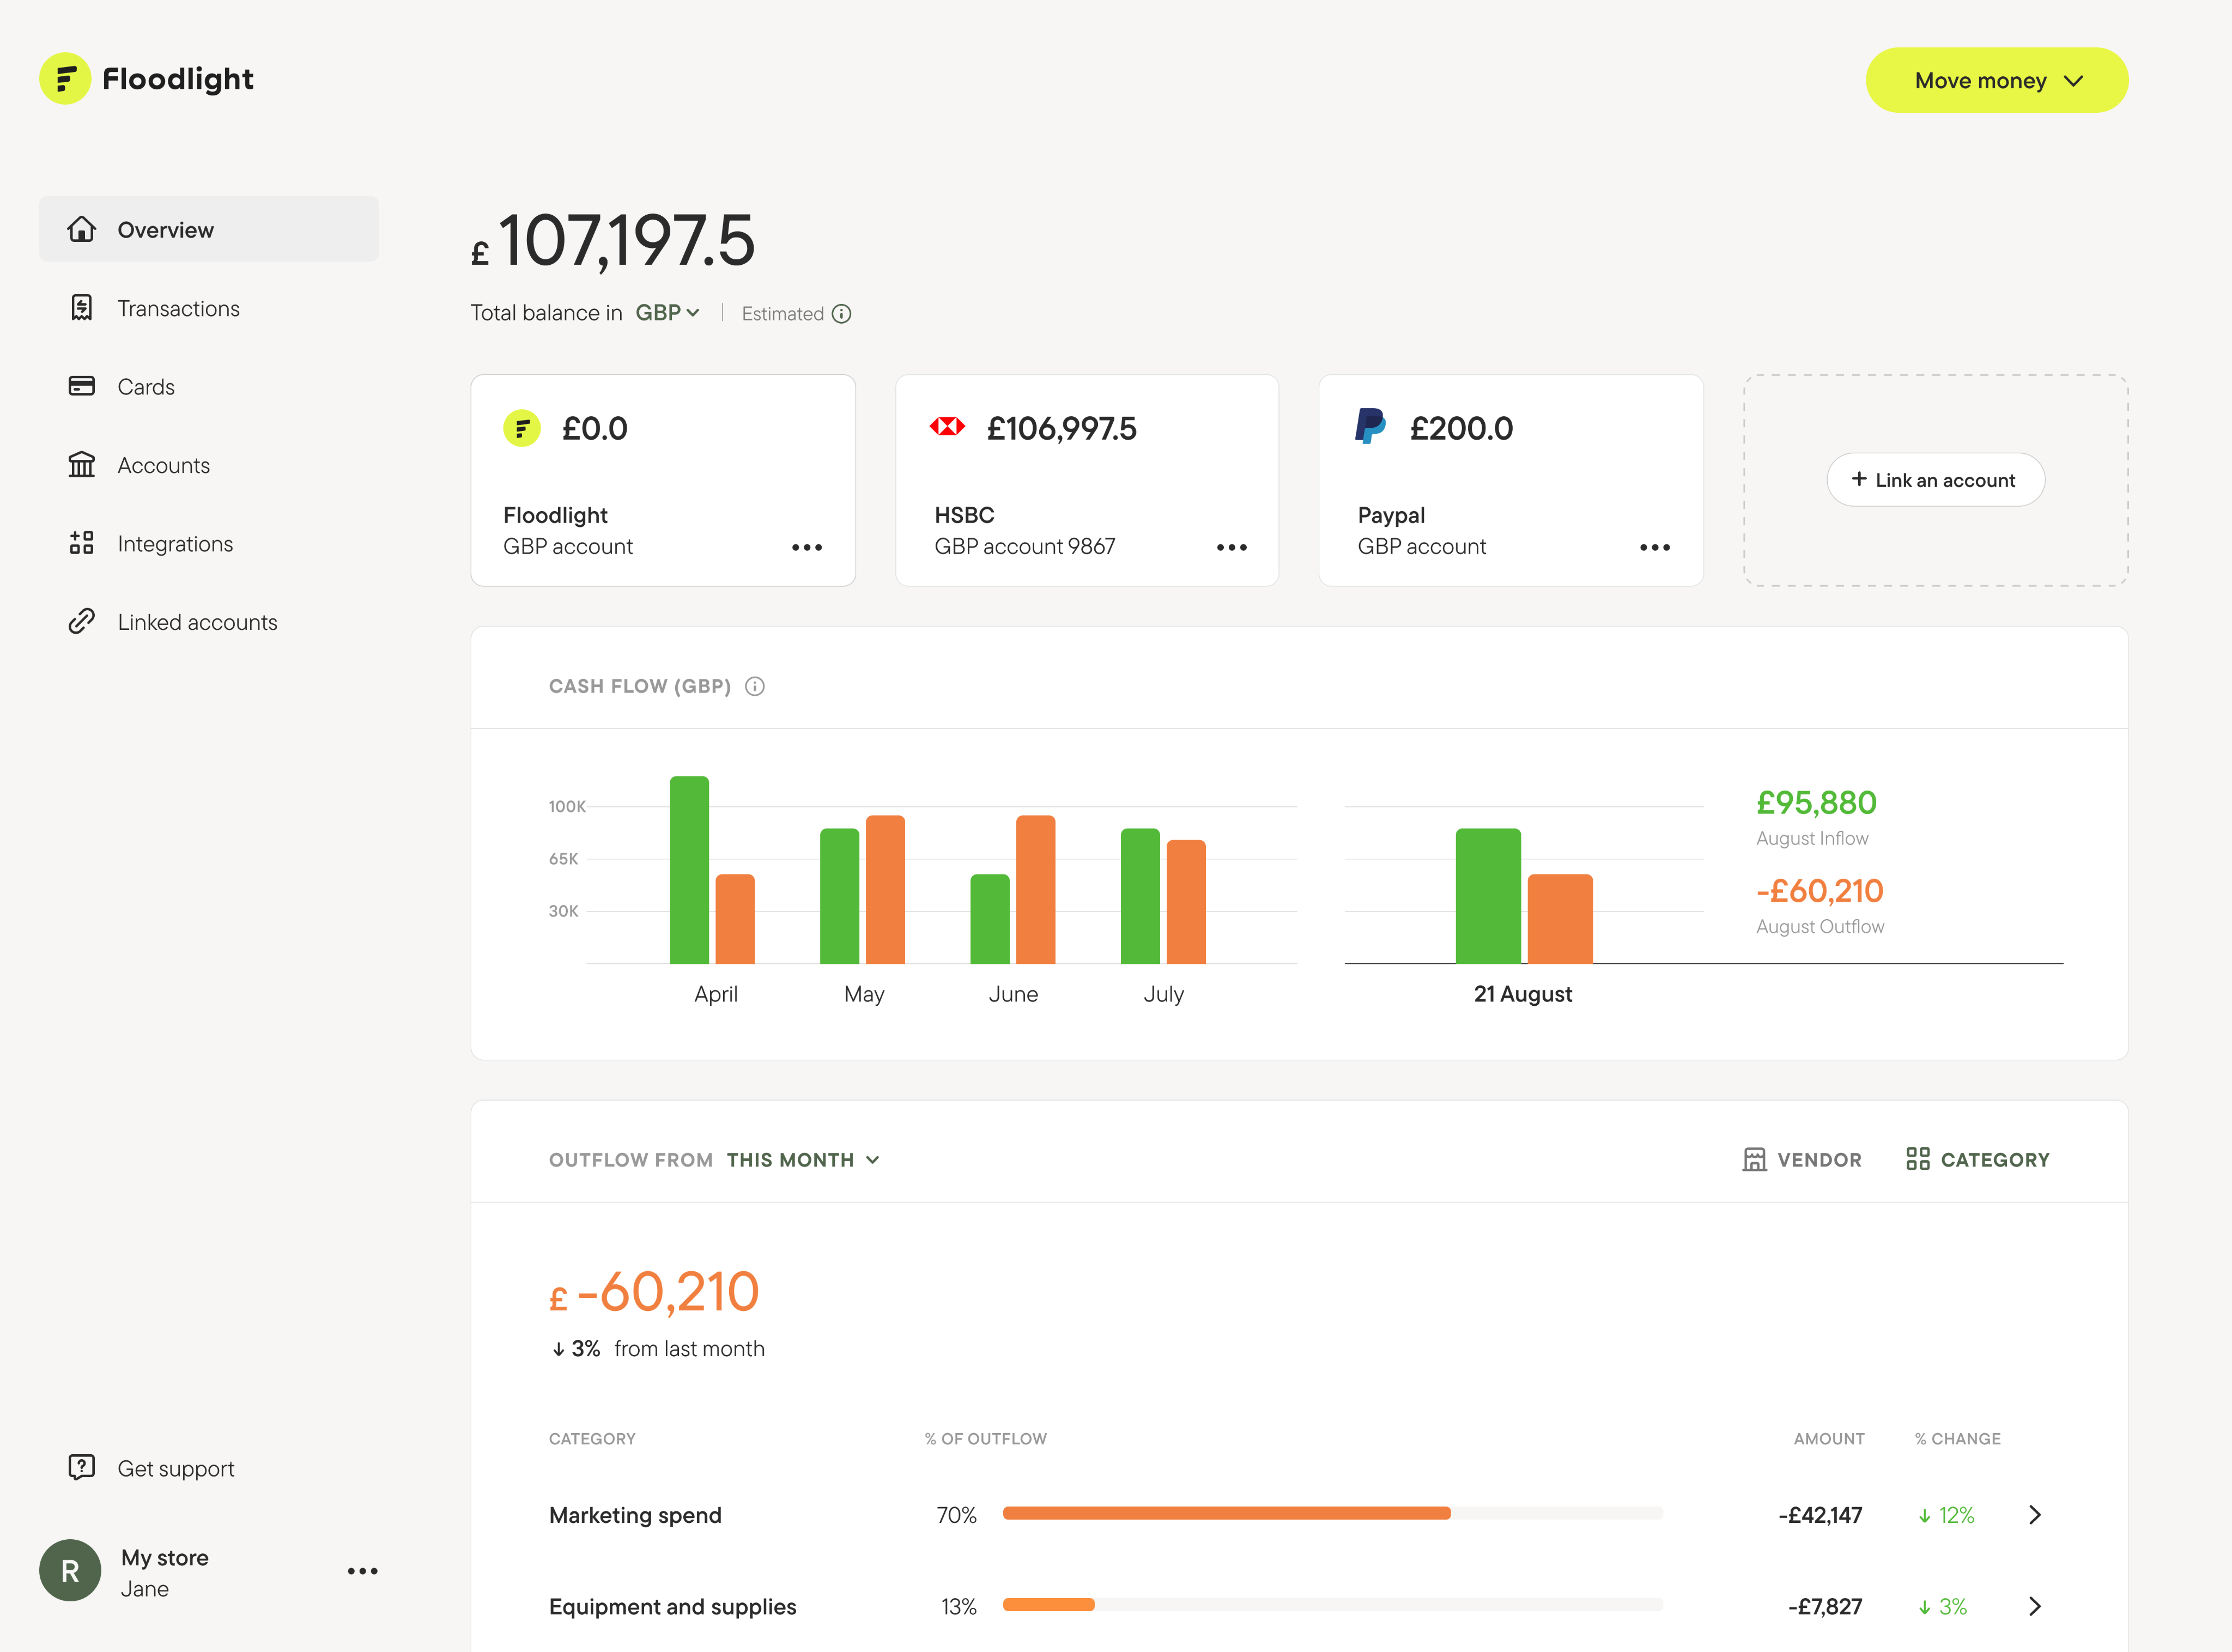Click the Estimated info icon
Viewport: 2232px width, 1652px height.
(x=842, y=314)
